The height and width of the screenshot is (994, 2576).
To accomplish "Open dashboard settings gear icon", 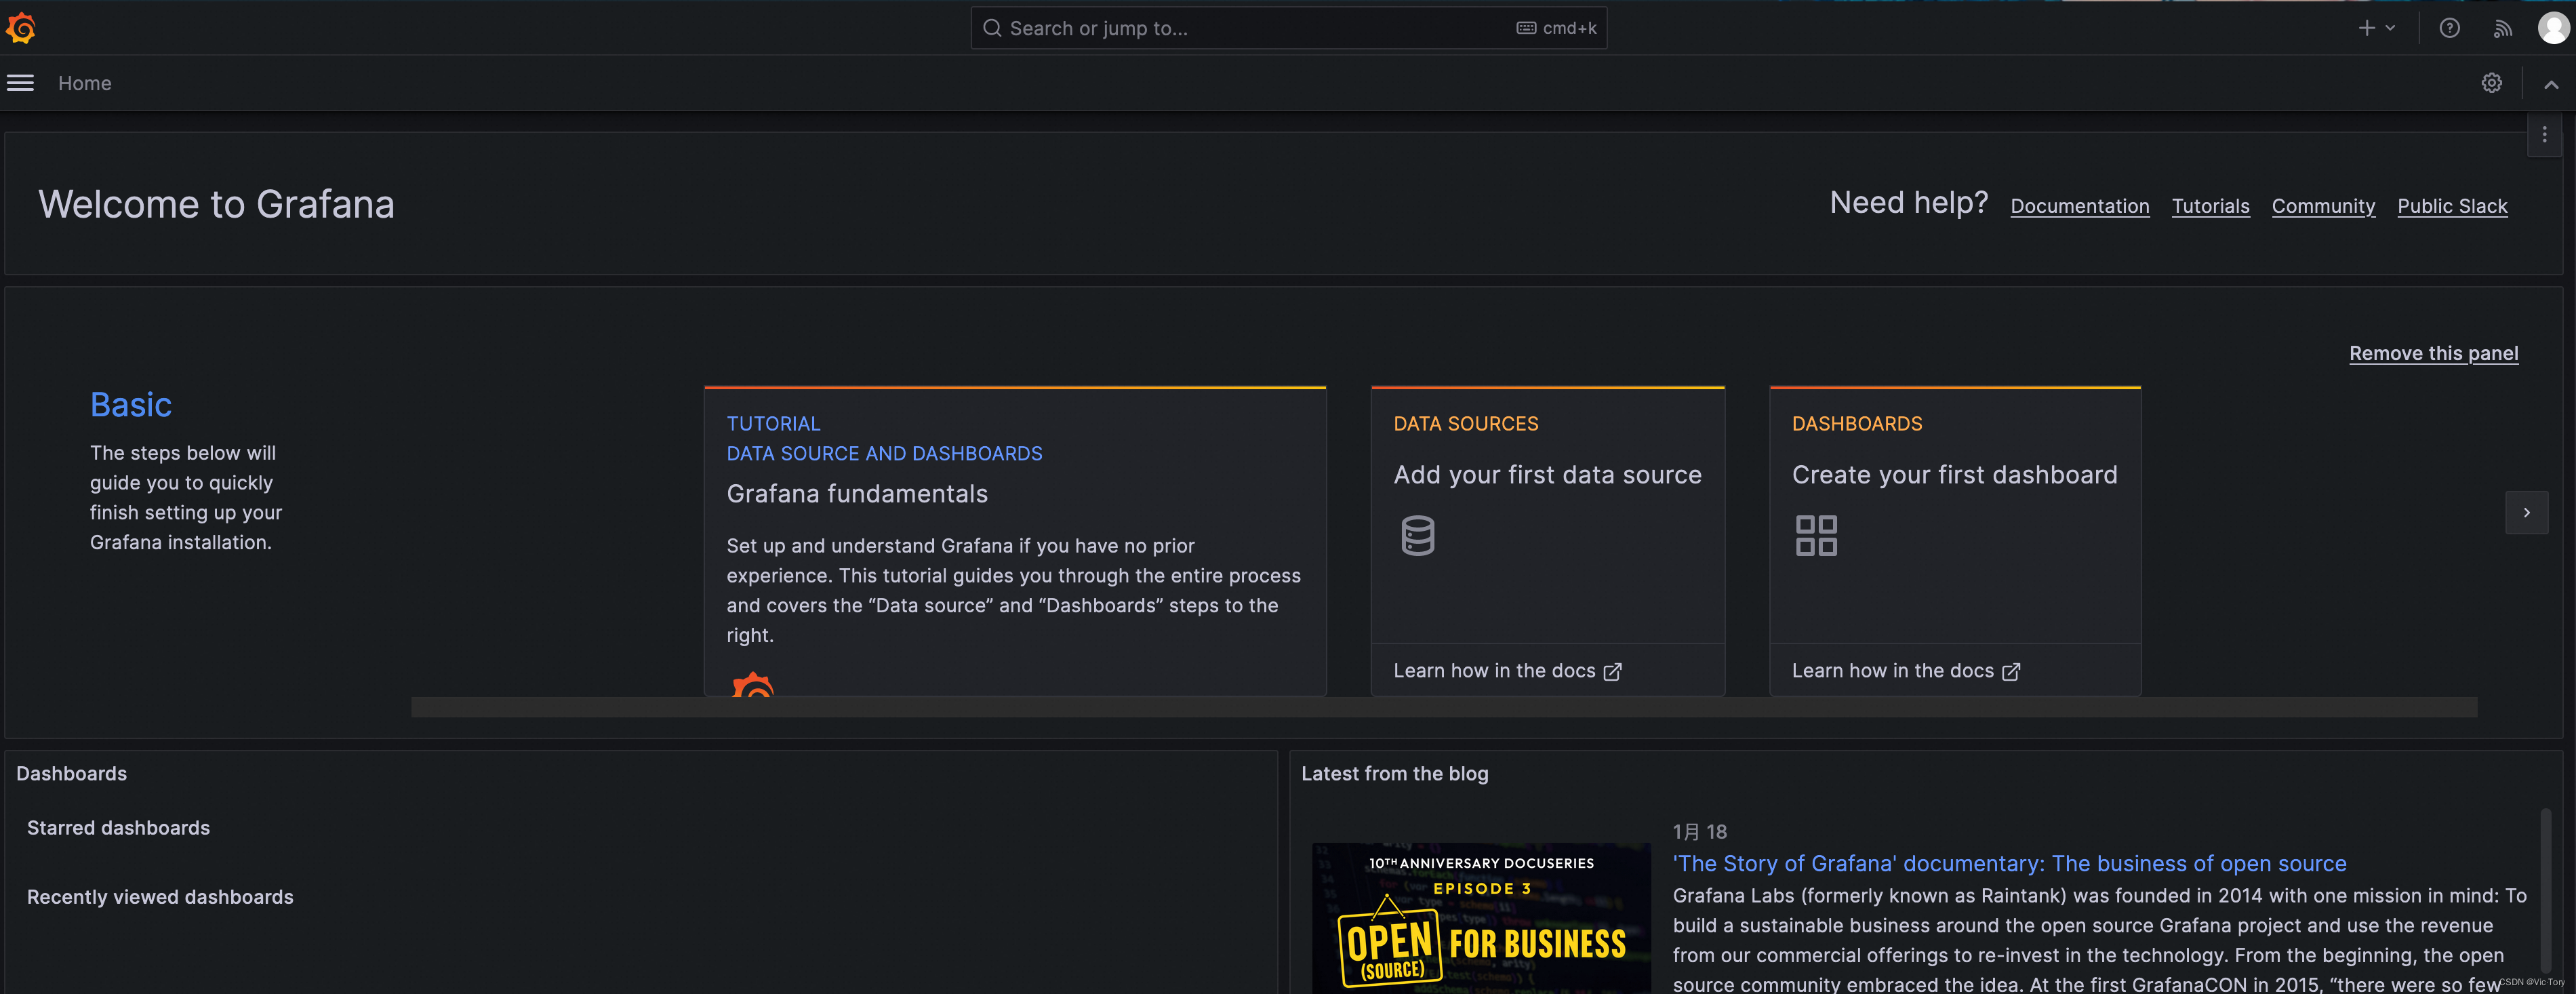I will tap(2491, 83).
